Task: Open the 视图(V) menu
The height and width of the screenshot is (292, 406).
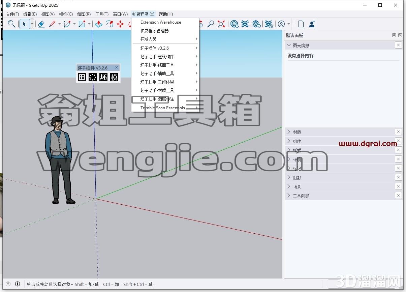Action: tap(48, 14)
